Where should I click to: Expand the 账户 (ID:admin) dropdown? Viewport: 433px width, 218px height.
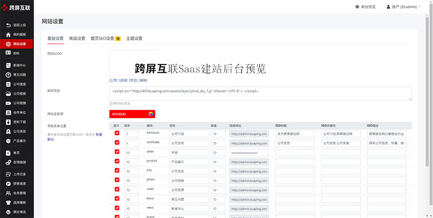[x=404, y=7]
